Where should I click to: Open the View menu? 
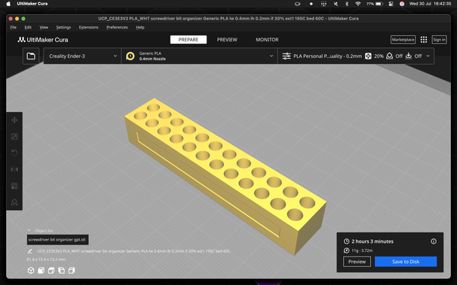pyautogui.click(x=44, y=27)
